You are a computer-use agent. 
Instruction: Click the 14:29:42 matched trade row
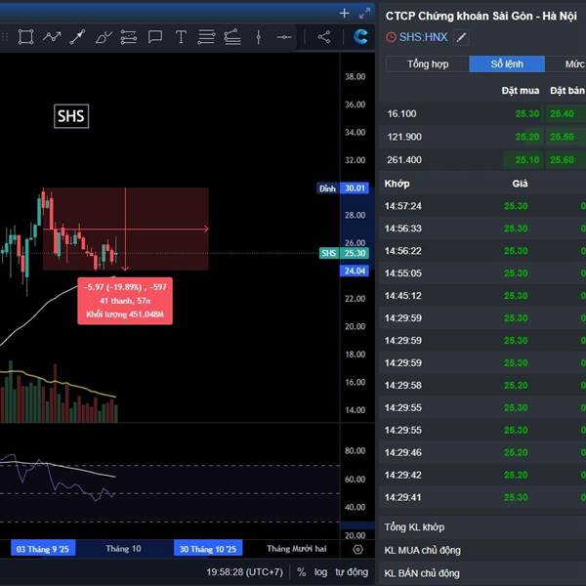tap(482, 475)
